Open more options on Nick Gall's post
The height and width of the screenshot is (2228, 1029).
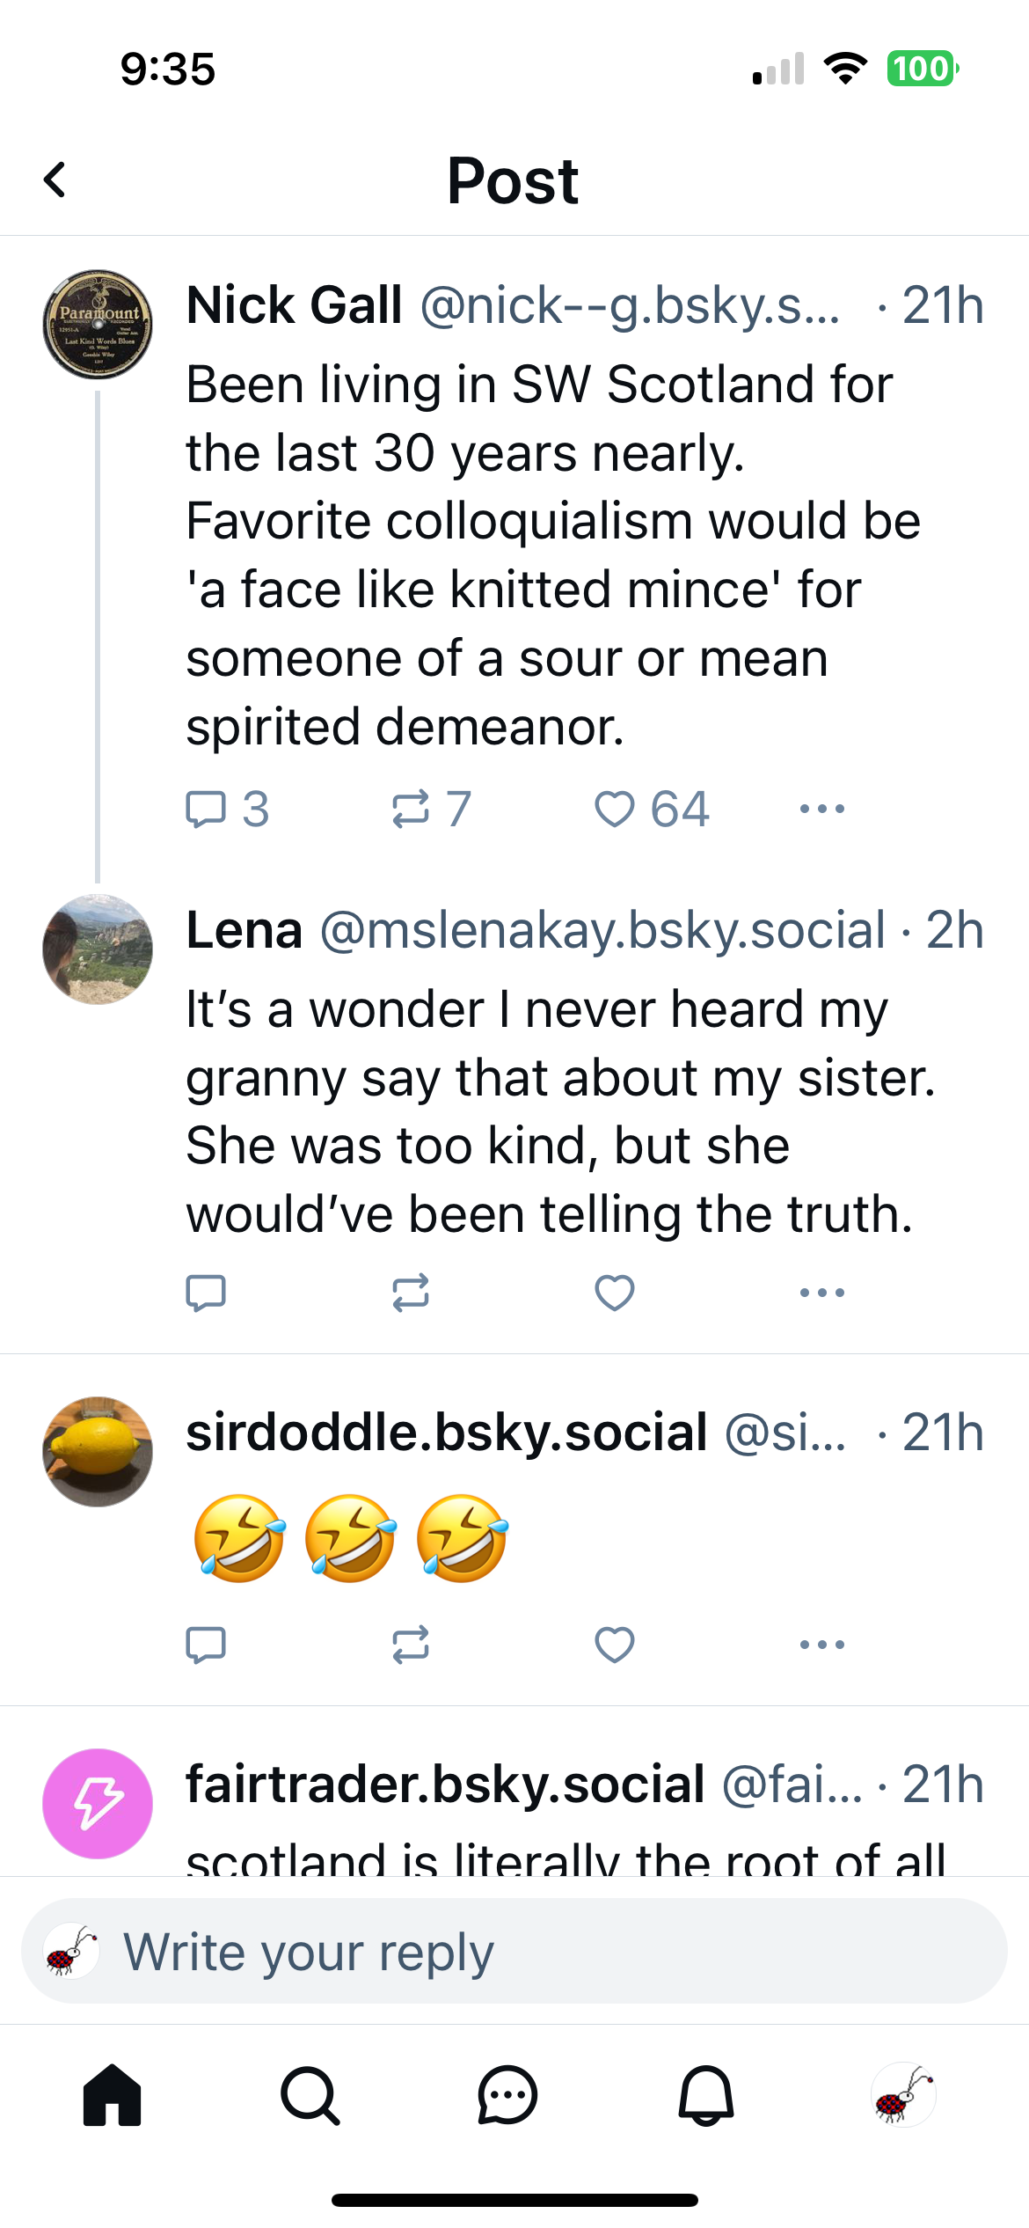[822, 809]
